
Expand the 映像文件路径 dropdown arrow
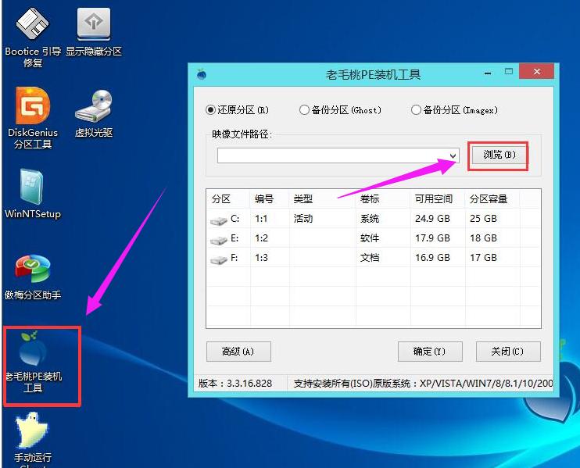(x=453, y=156)
